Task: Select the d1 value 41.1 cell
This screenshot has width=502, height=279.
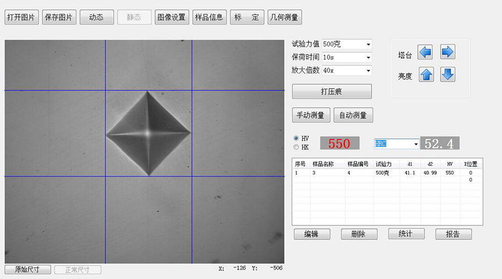Action: coord(410,172)
